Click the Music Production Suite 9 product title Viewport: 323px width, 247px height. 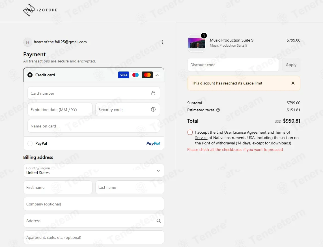pyautogui.click(x=232, y=40)
